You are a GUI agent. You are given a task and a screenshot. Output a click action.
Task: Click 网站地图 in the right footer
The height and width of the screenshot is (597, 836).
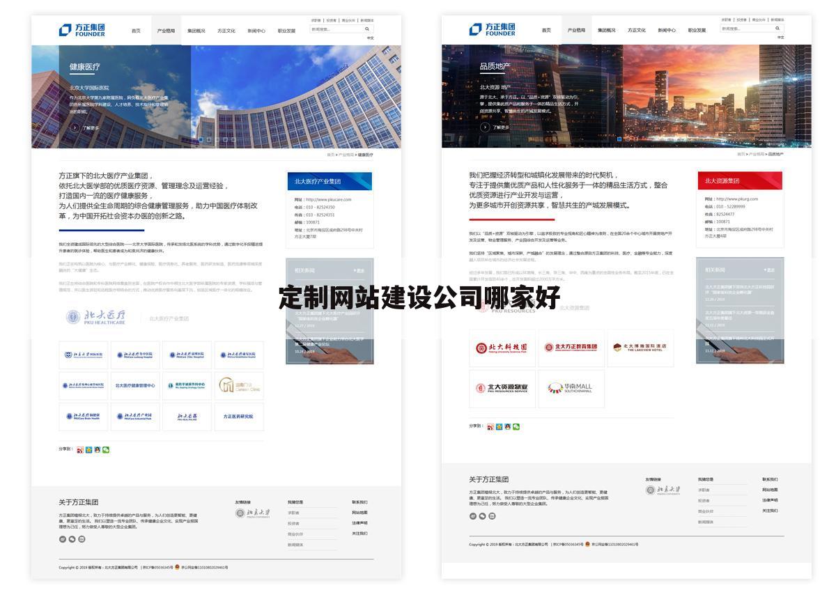point(770,490)
